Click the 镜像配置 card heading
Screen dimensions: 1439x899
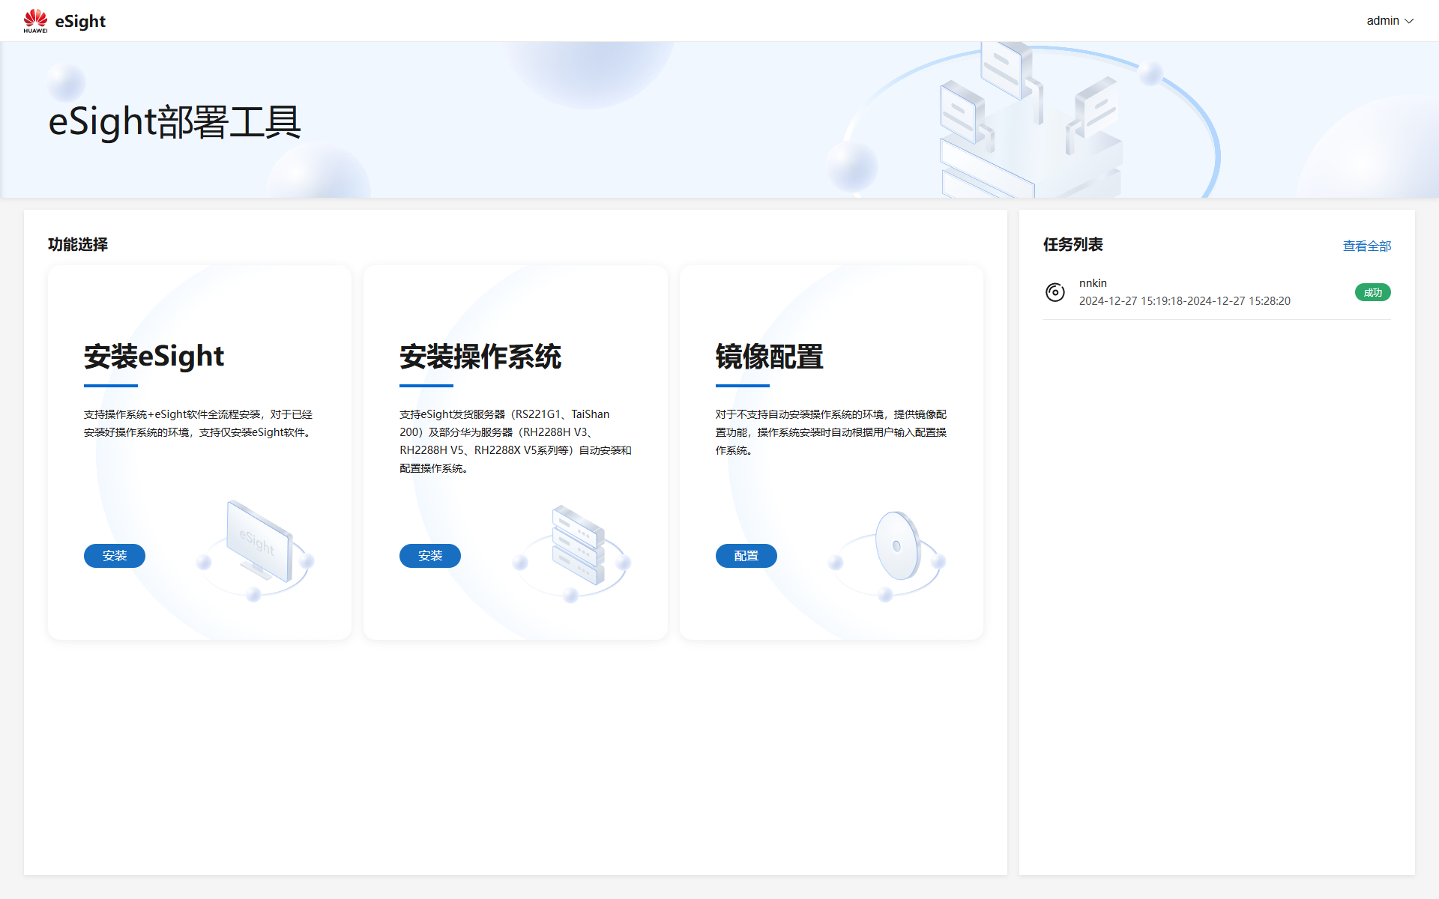point(769,357)
